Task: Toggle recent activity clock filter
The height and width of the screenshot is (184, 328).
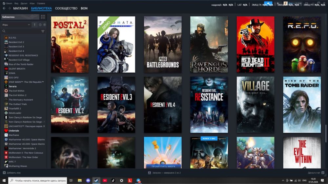Action: pyautogui.click(x=40, y=25)
